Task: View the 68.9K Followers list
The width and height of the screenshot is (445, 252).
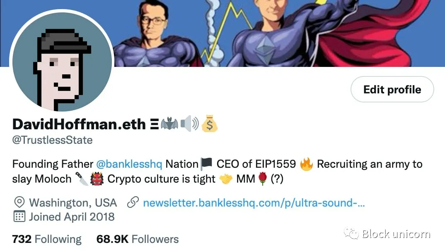Action: tap(138, 239)
